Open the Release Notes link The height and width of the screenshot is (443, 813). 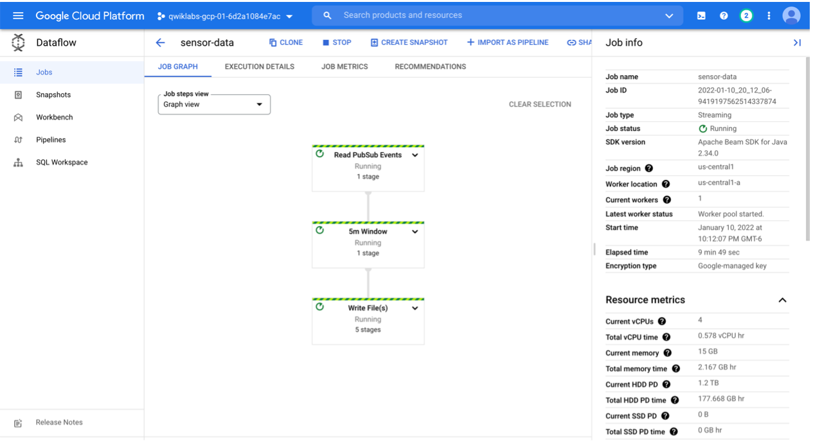59,422
